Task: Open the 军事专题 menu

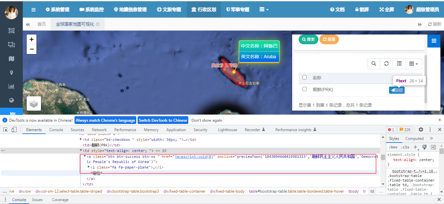Action: tap(238, 9)
